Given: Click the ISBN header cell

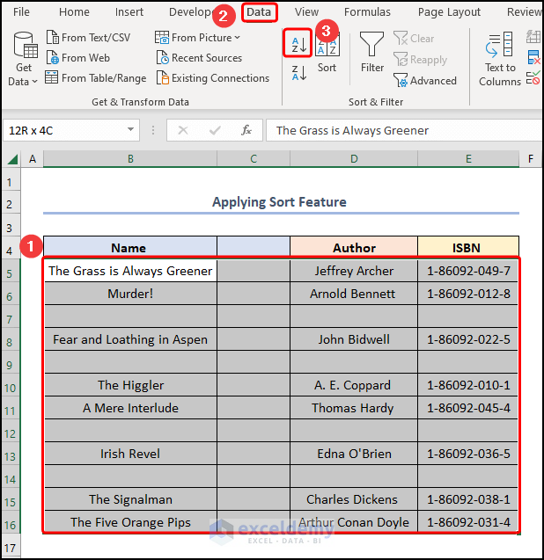Looking at the screenshot, I should [x=468, y=247].
